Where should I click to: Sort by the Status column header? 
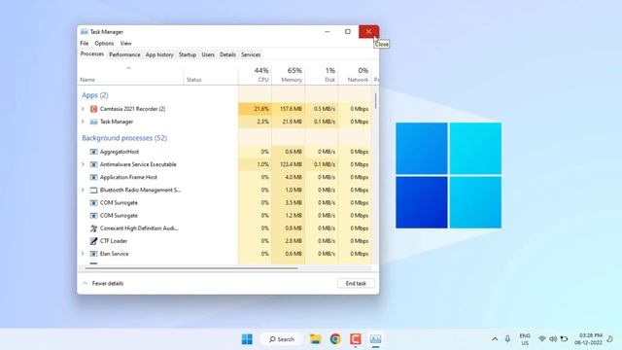211,75
